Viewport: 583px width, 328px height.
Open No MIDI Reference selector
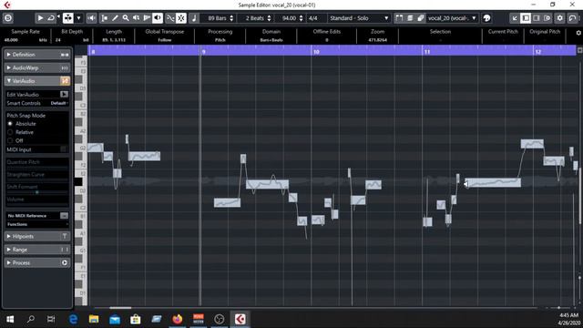[x=64, y=216]
